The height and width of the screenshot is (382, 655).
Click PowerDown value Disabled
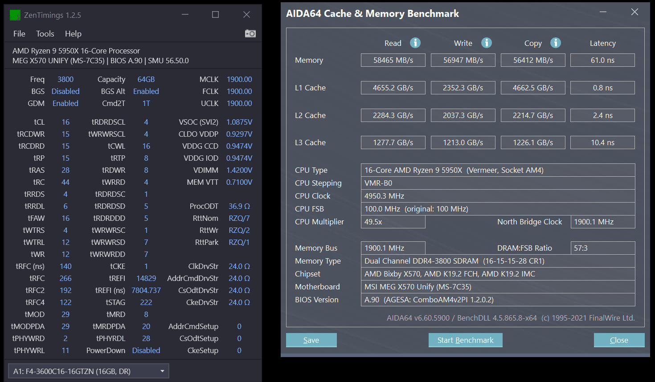(x=146, y=350)
